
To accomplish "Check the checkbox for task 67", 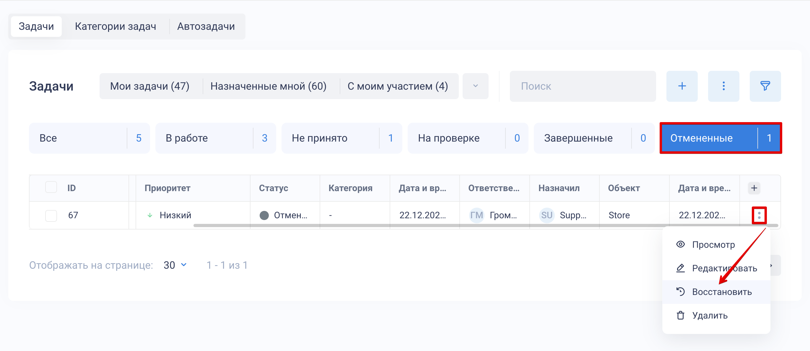I will 51,215.
